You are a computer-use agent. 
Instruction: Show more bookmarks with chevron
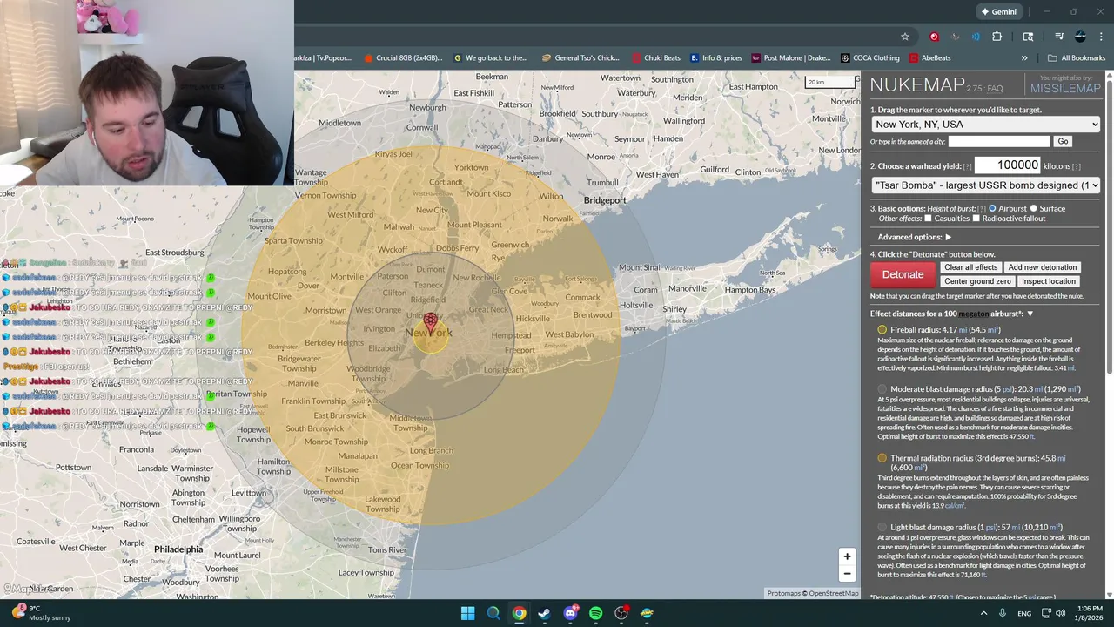coord(1024,58)
